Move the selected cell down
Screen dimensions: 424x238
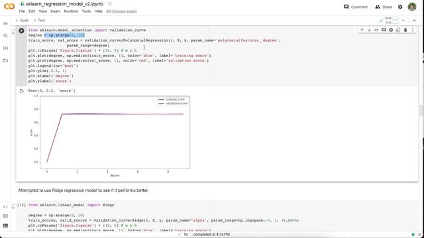coord(369,30)
